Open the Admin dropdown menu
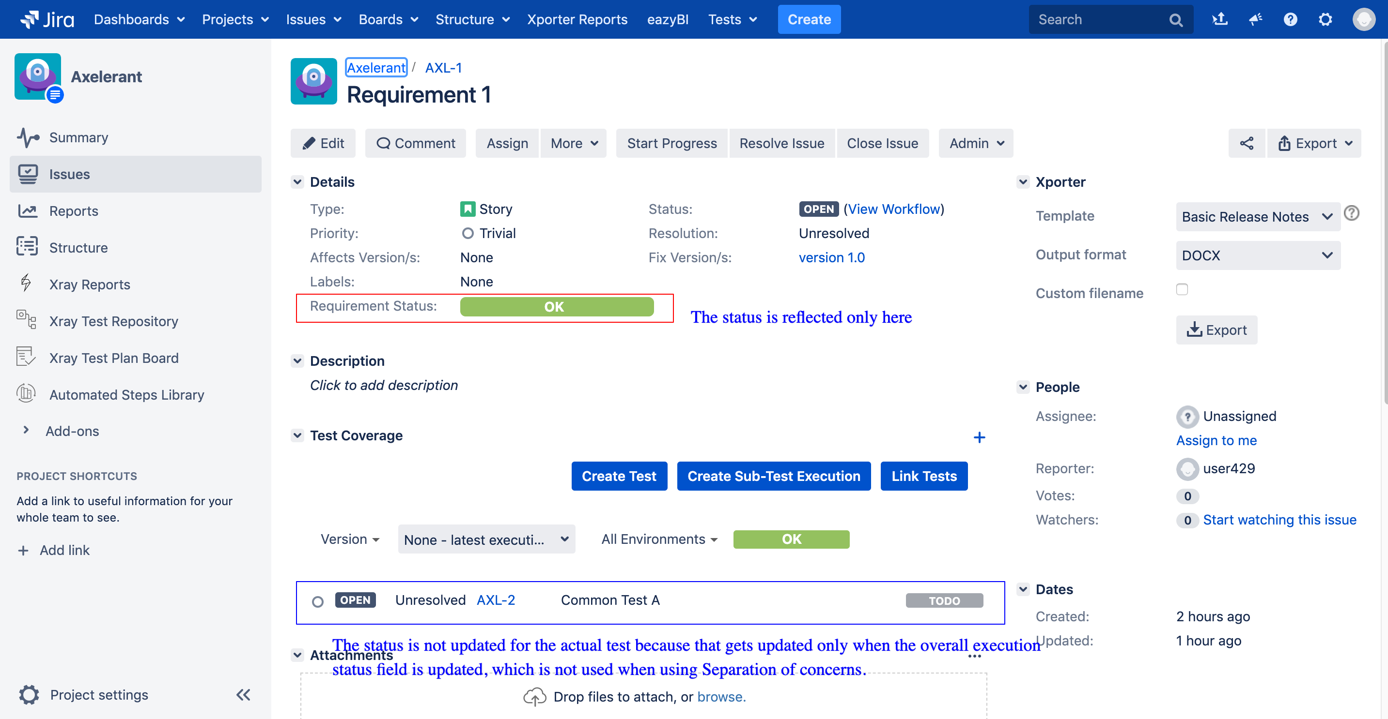 point(976,142)
